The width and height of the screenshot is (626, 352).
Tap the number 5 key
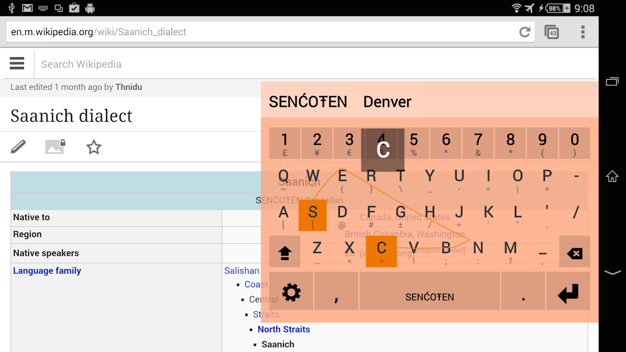[x=414, y=143]
